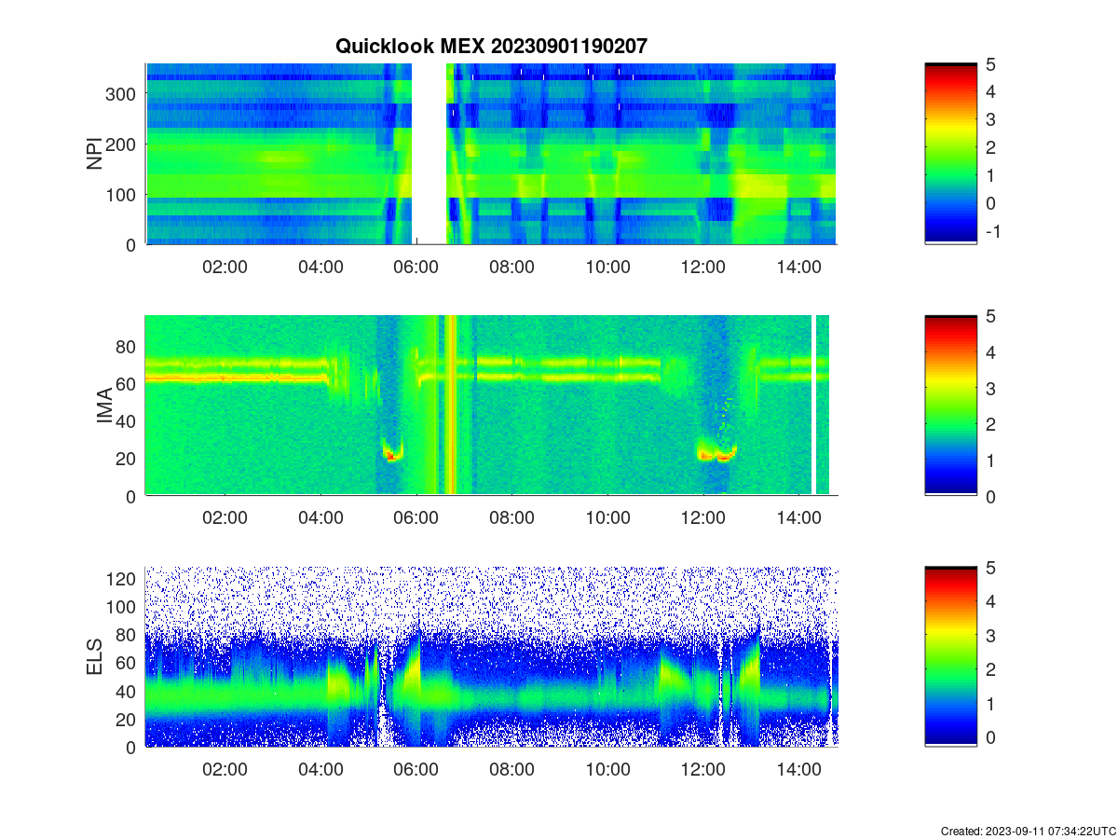Click the 10:00 tick under NPI panel
The width and height of the screenshot is (1118, 839).
point(607,267)
